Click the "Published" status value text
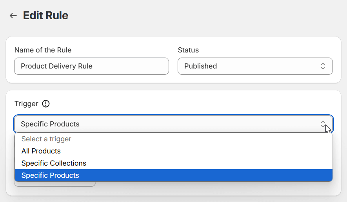The height and width of the screenshot is (202, 347). tap(200, 66)
